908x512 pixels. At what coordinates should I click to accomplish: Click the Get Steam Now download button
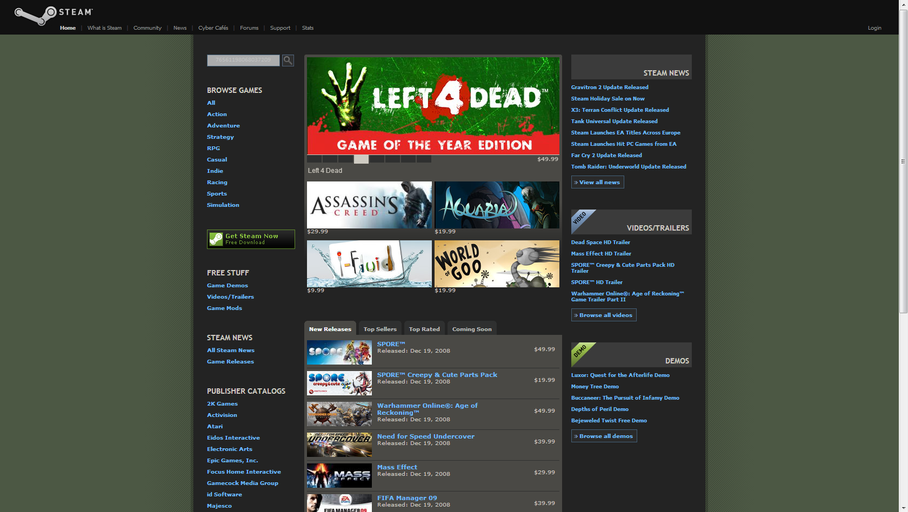click(x=251, y=239)
